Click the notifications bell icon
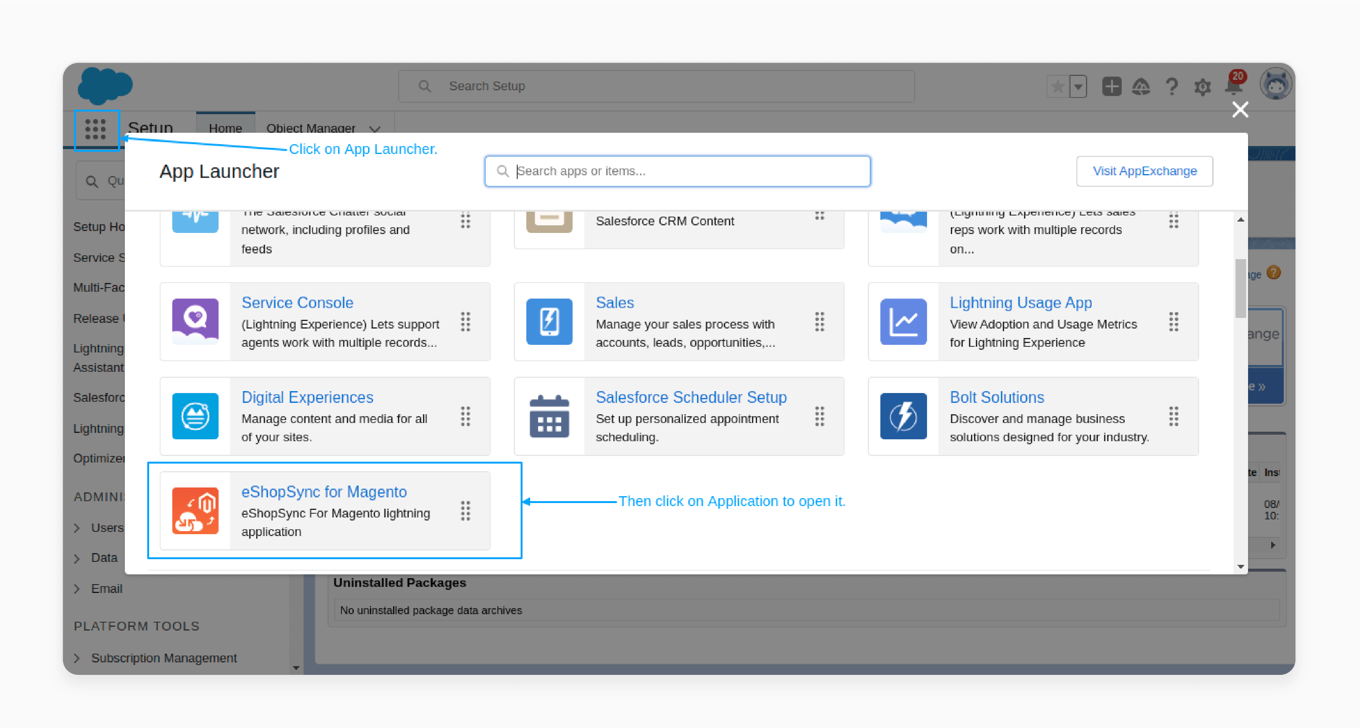Image resolution: width=1360 pixels, height=728 pixels. [1234, 85]
